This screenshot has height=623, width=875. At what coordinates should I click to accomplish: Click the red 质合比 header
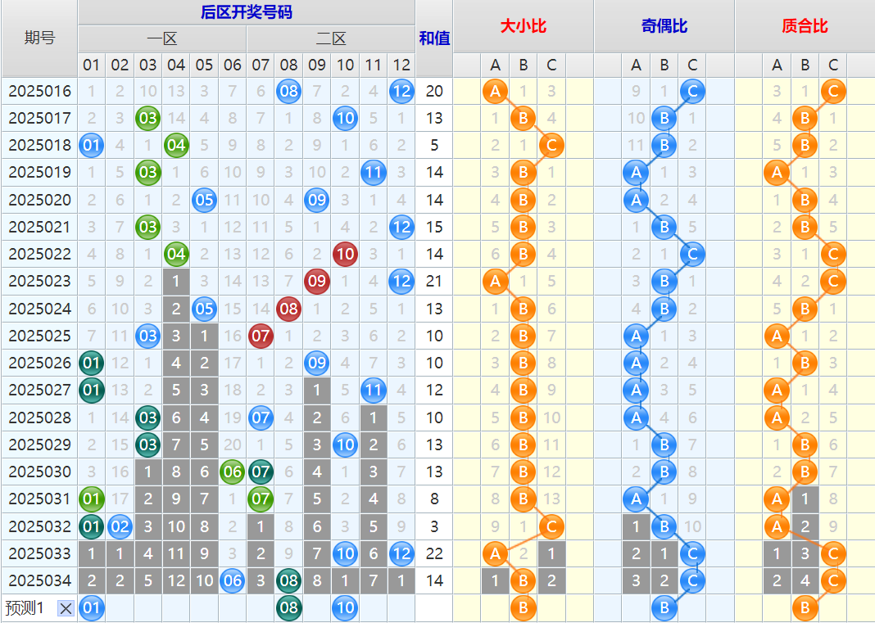click(805, 25)
